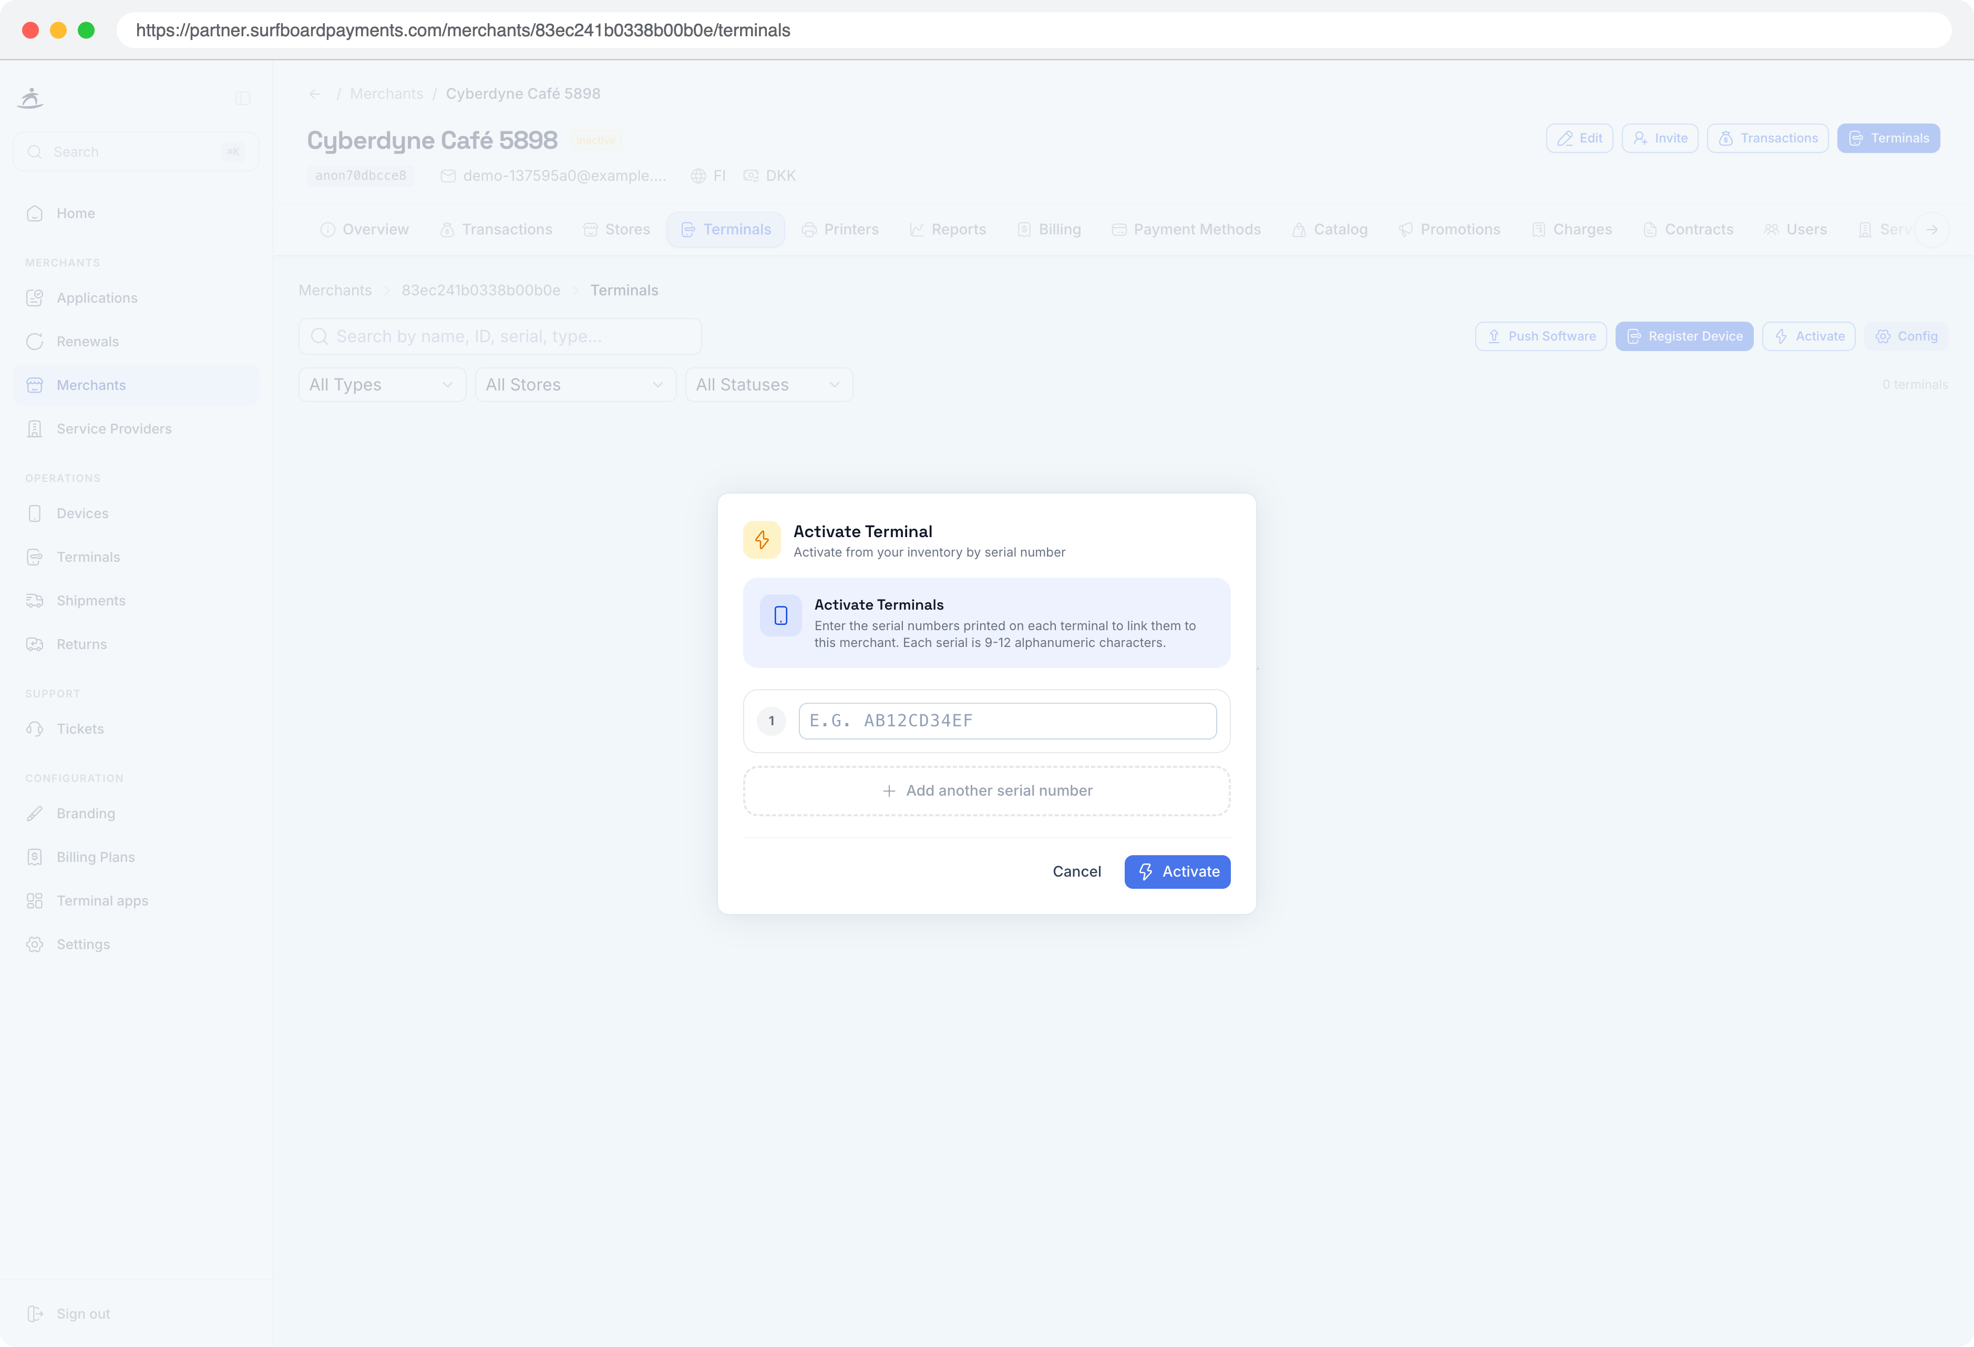The image size is (1974, 1347).
Task: Click the Branding brush icon
Action: point(35,814)
